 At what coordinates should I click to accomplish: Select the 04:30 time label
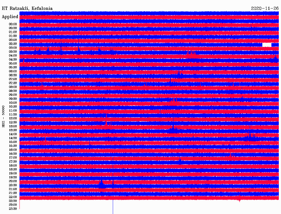tap(13, 60)
